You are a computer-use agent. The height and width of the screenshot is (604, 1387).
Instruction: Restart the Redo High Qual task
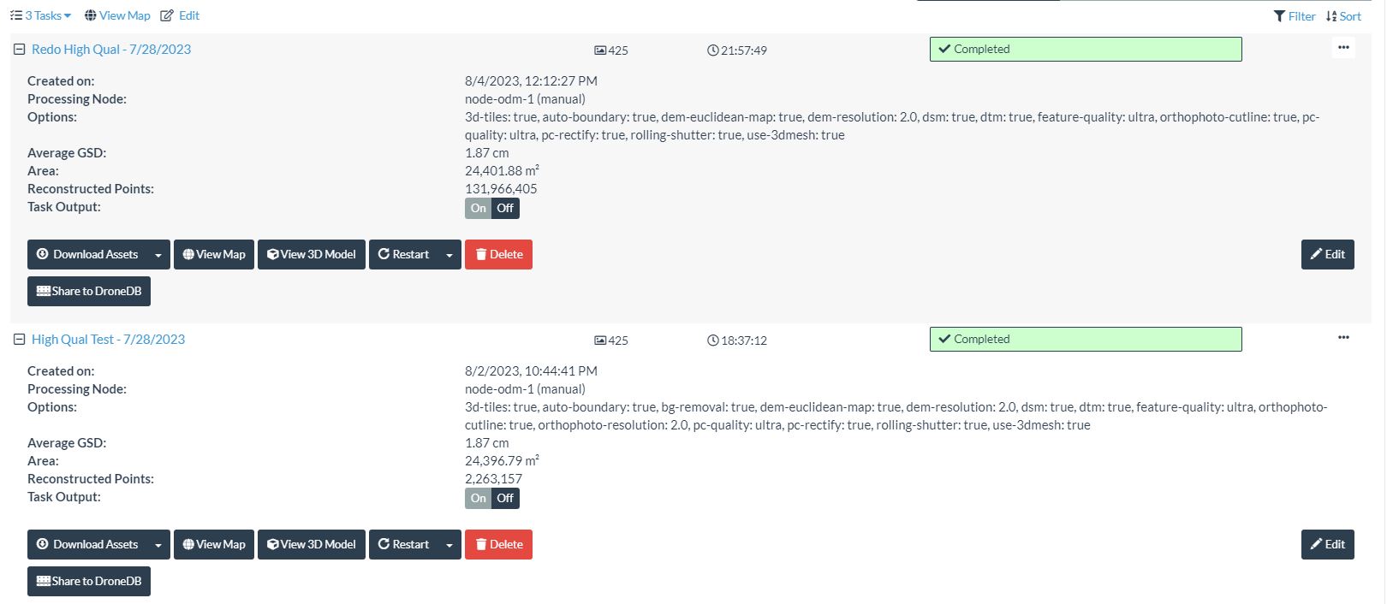[404, 254]
